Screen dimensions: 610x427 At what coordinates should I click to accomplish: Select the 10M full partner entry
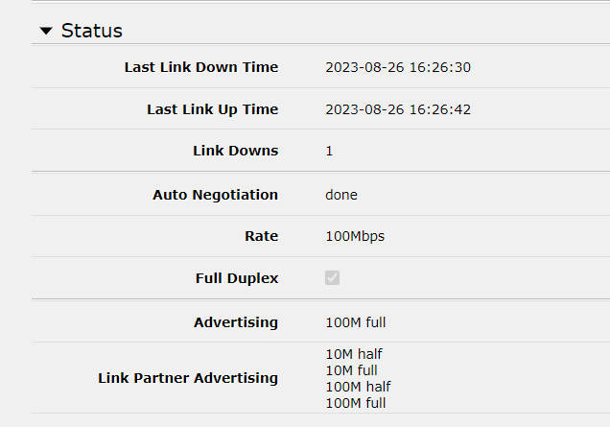point(351,370)
